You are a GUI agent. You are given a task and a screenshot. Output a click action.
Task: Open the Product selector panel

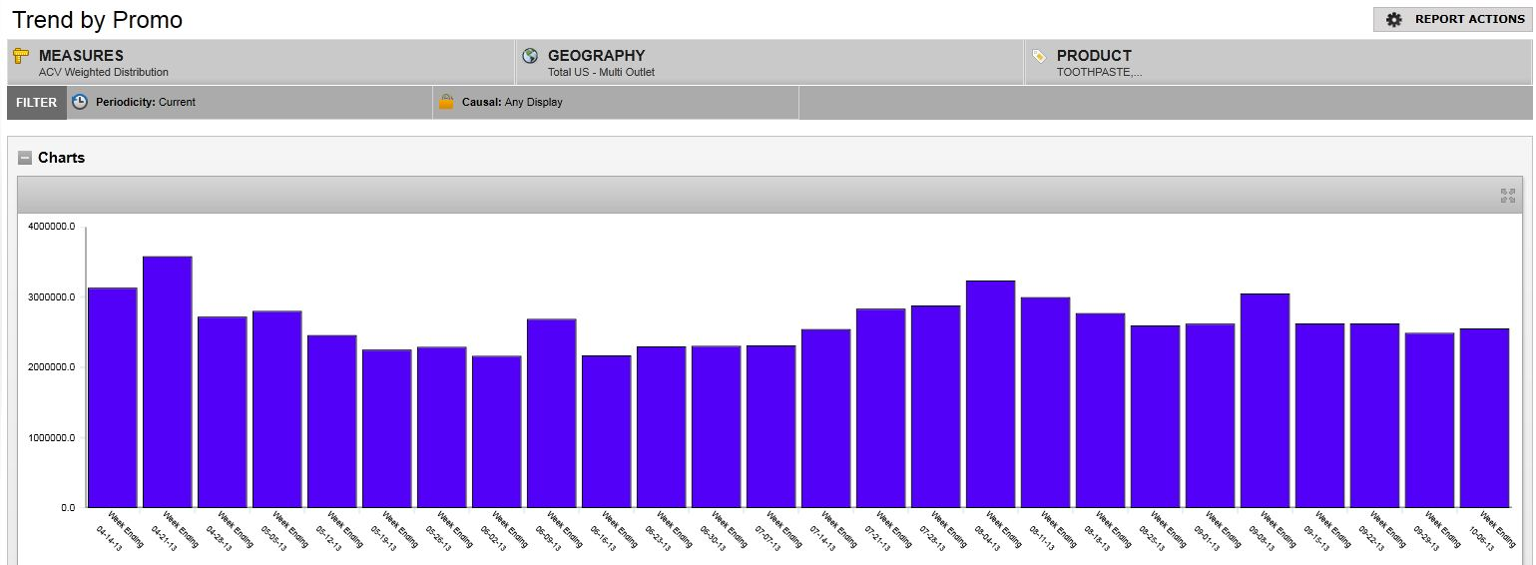tap(1278, 63)
